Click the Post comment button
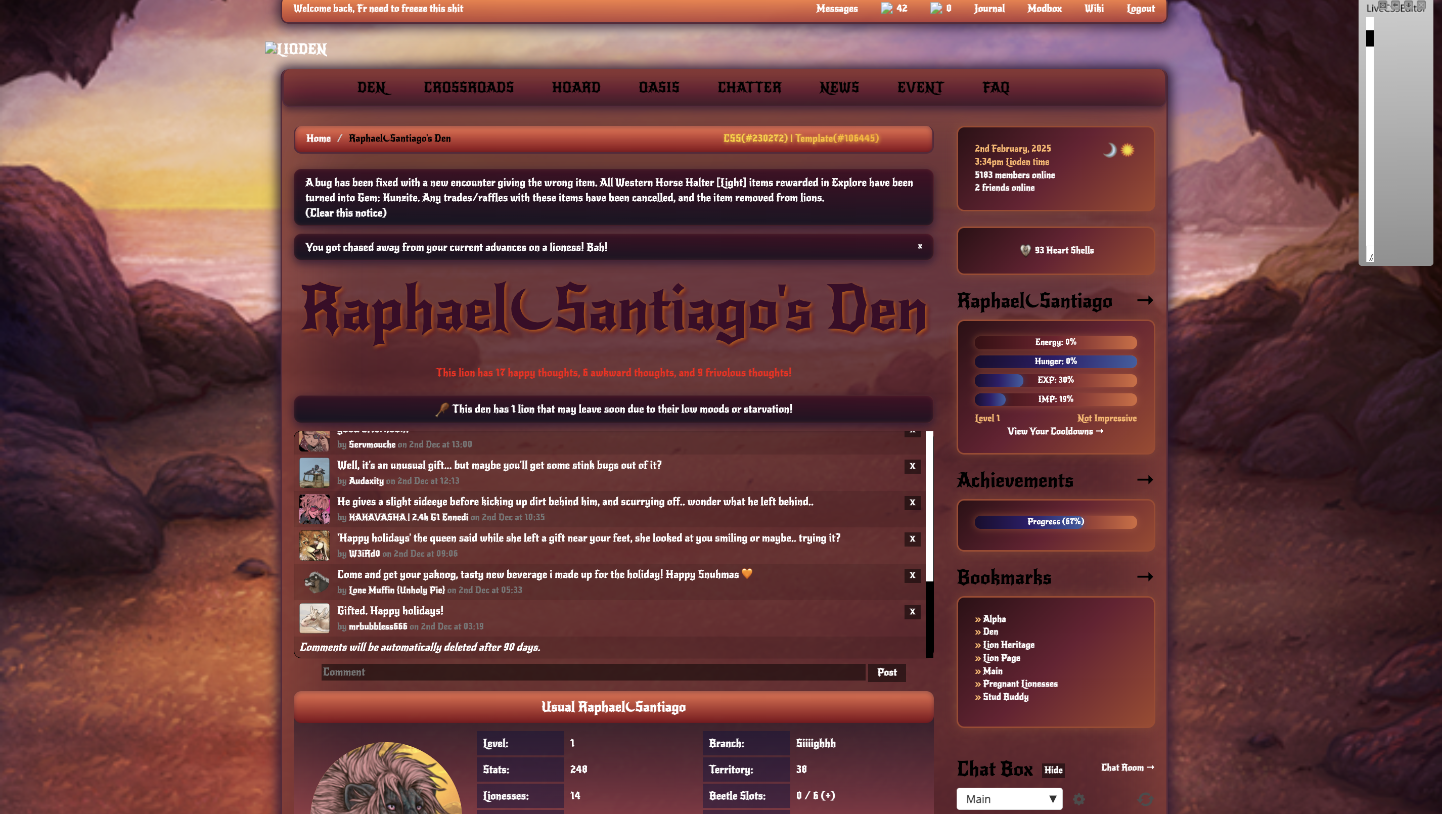Image resolution: width=1442 pixels, height=814 pixels. (887, 672)
